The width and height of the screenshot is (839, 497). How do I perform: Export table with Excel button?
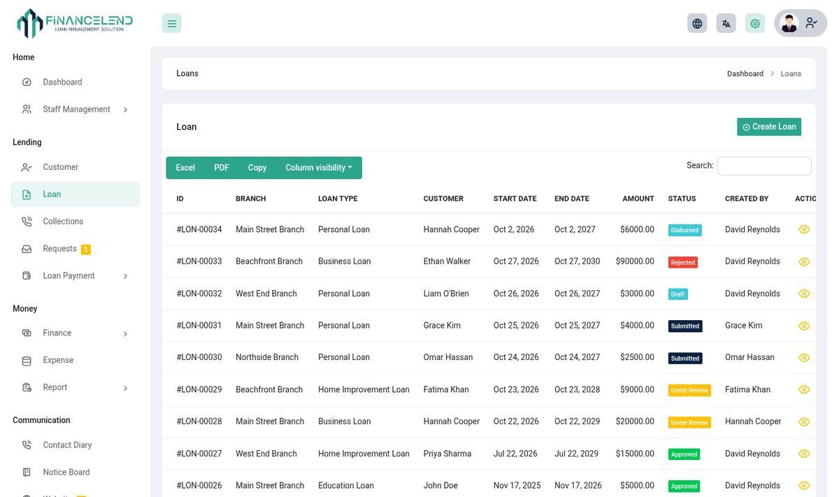point(185,168)
